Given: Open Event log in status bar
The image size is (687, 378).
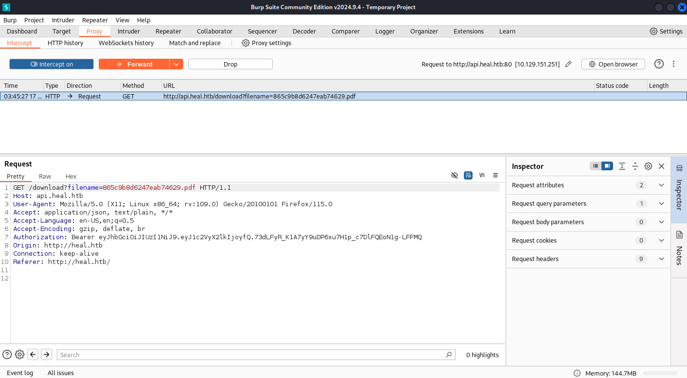Looking at the screenshot, I should point(20,373).
